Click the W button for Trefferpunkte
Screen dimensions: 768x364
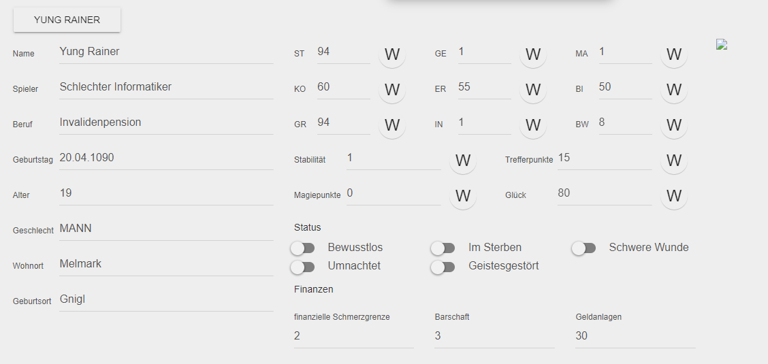[674, 161]
